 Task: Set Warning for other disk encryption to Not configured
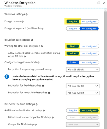89,46
